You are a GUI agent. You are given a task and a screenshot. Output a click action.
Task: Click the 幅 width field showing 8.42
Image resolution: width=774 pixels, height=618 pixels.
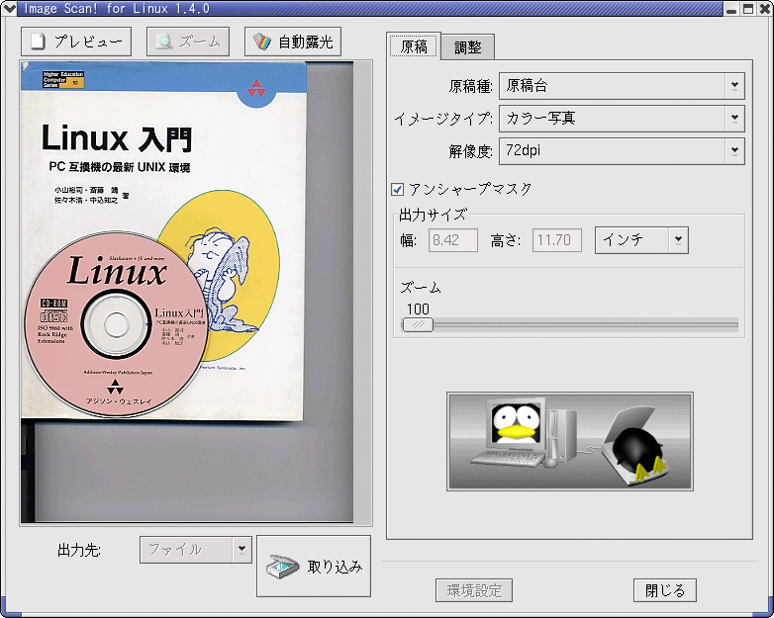452,240
